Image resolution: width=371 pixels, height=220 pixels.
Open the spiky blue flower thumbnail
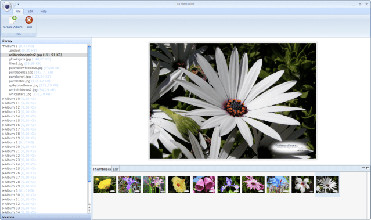click(278, 184)
